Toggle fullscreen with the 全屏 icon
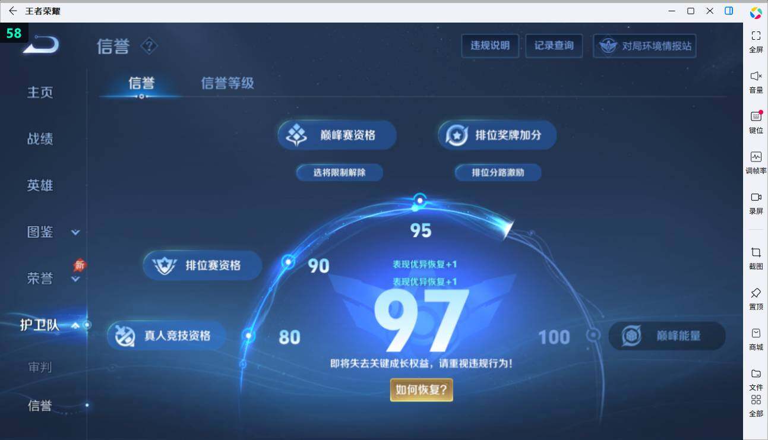768x440 pixels. [x=756, y=39]
